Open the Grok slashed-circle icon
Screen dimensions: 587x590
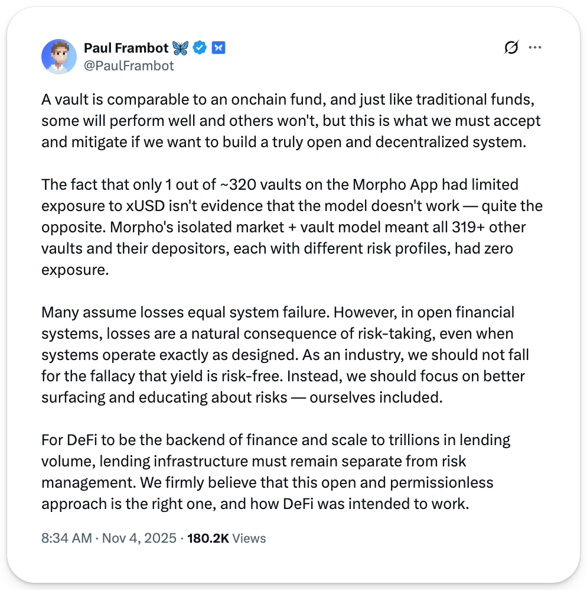pos(511,48)
